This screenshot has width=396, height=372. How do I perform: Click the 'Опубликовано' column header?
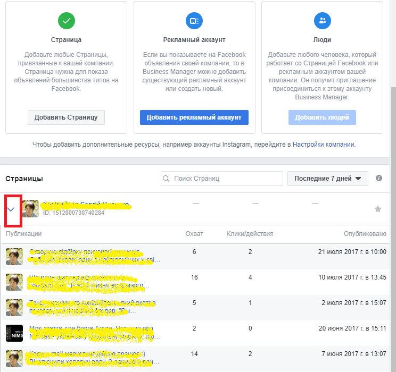[366, 234]
